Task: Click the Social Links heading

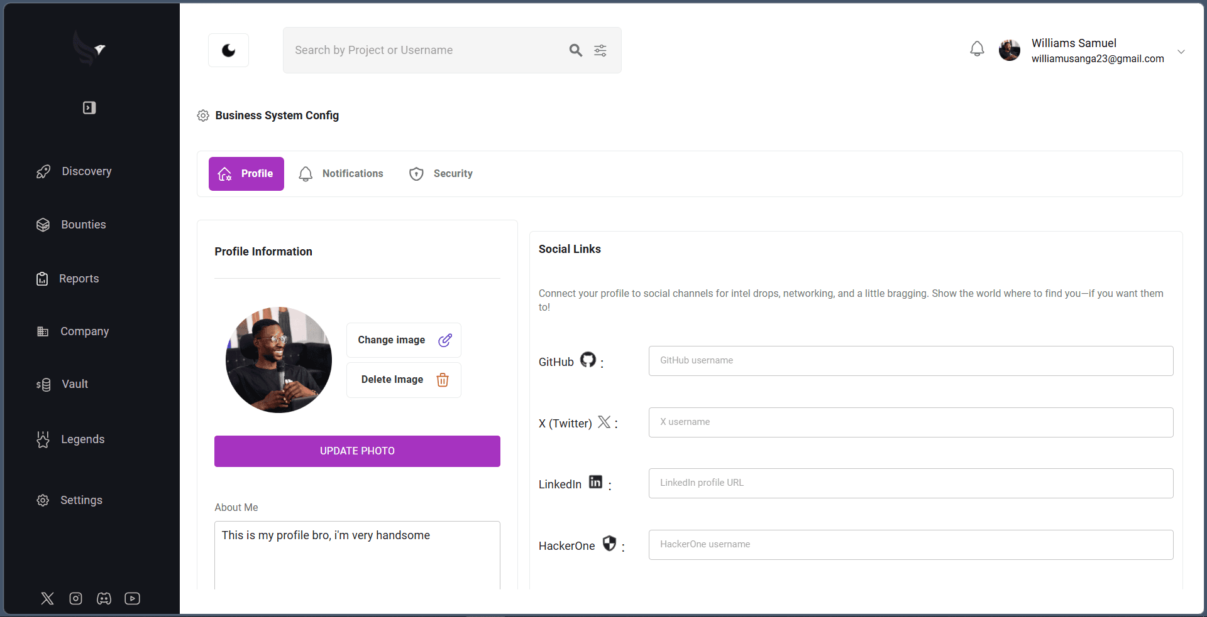Action: (570, 249)
